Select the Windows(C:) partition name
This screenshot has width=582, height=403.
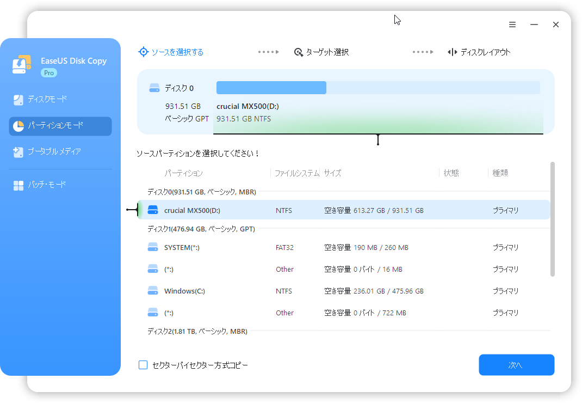184,291
